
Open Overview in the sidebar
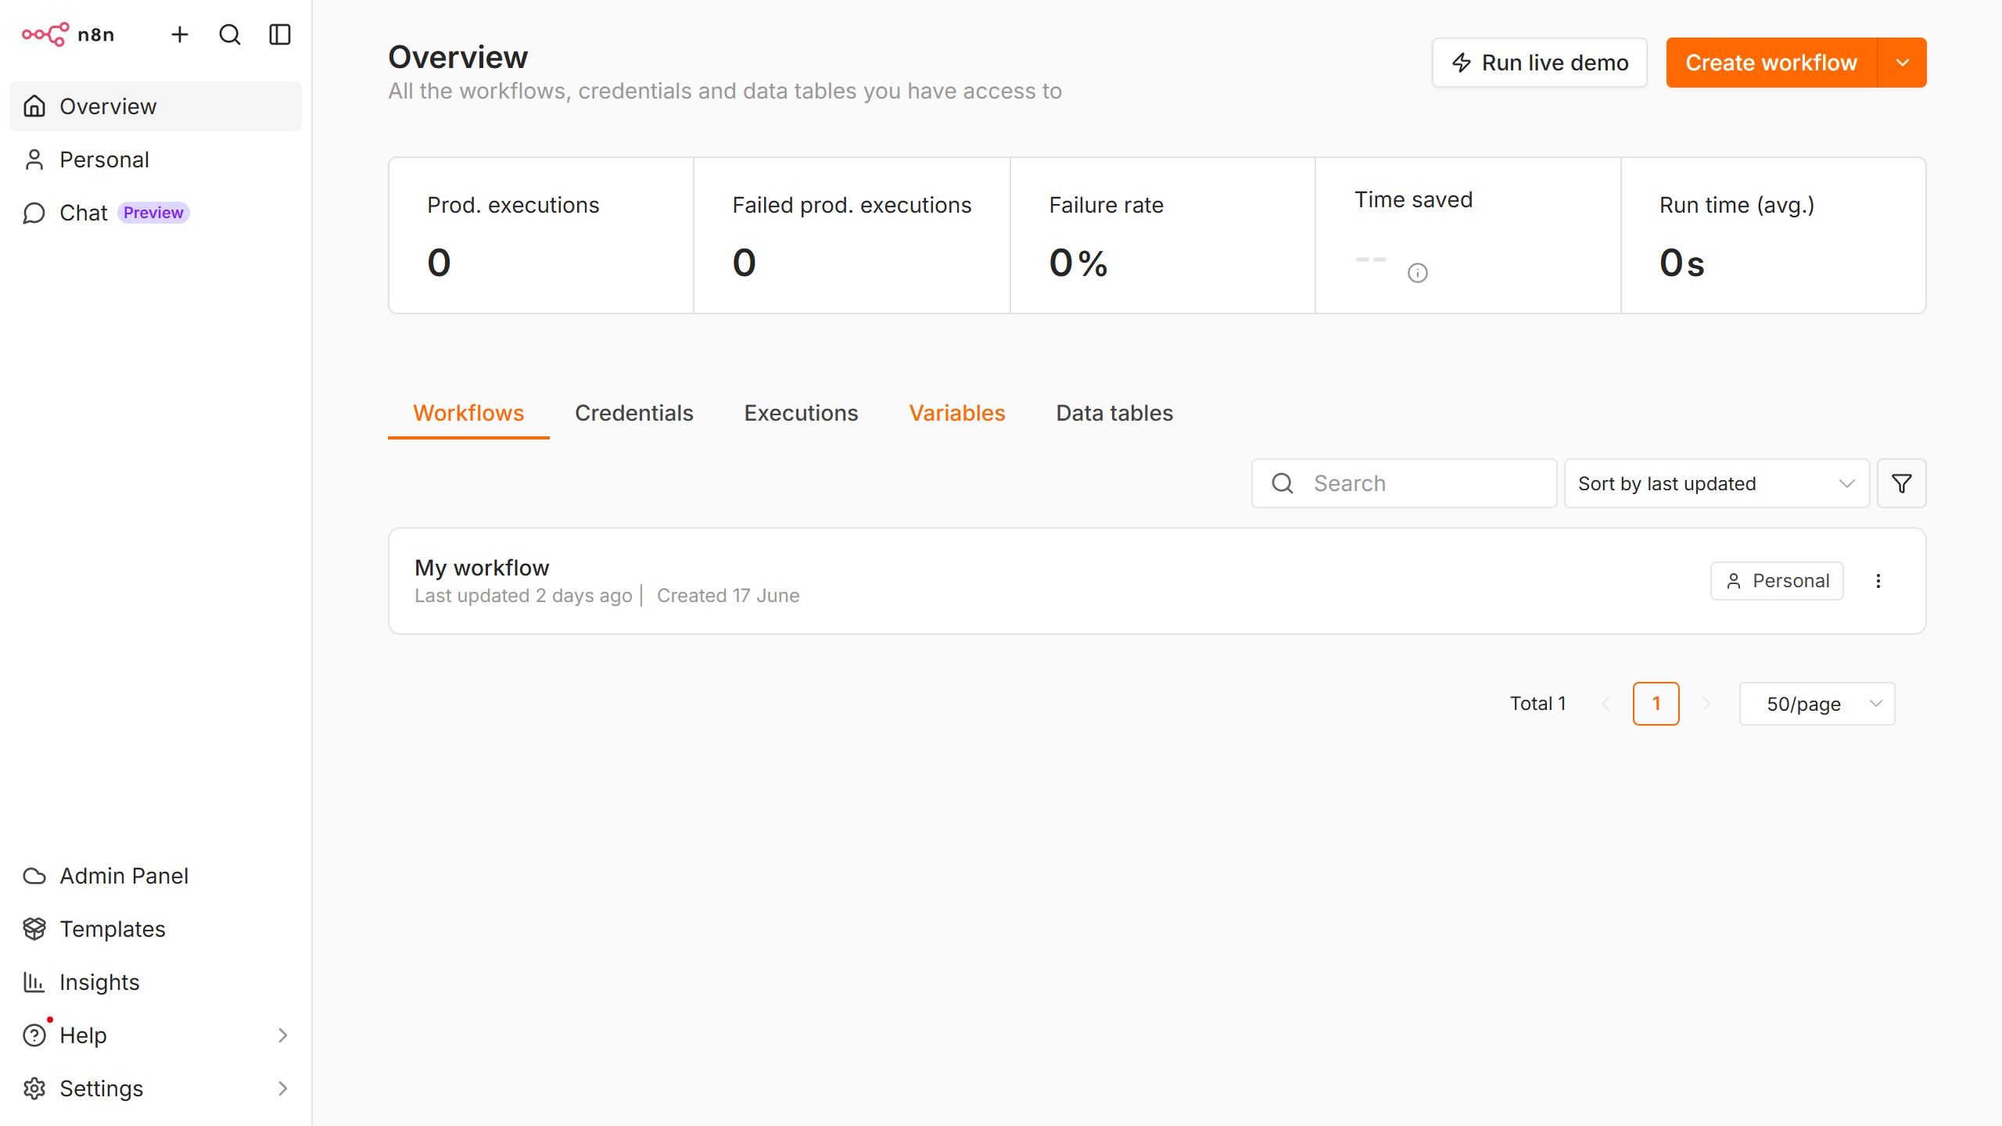pyautogui.click(x=156, y=106)
